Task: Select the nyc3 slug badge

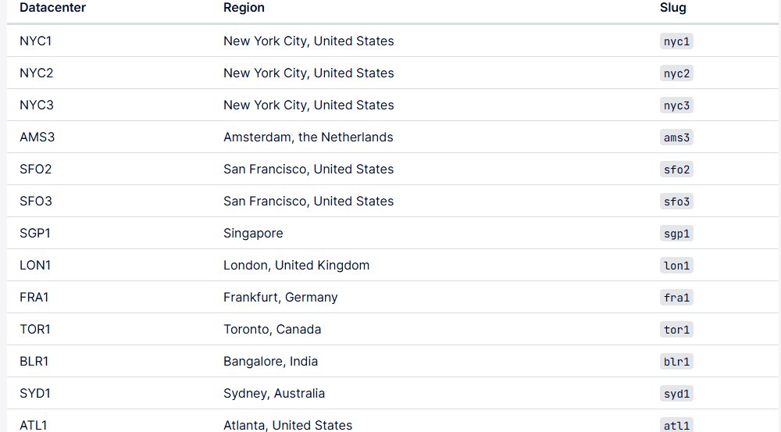Action: click(x=676, y=105)
